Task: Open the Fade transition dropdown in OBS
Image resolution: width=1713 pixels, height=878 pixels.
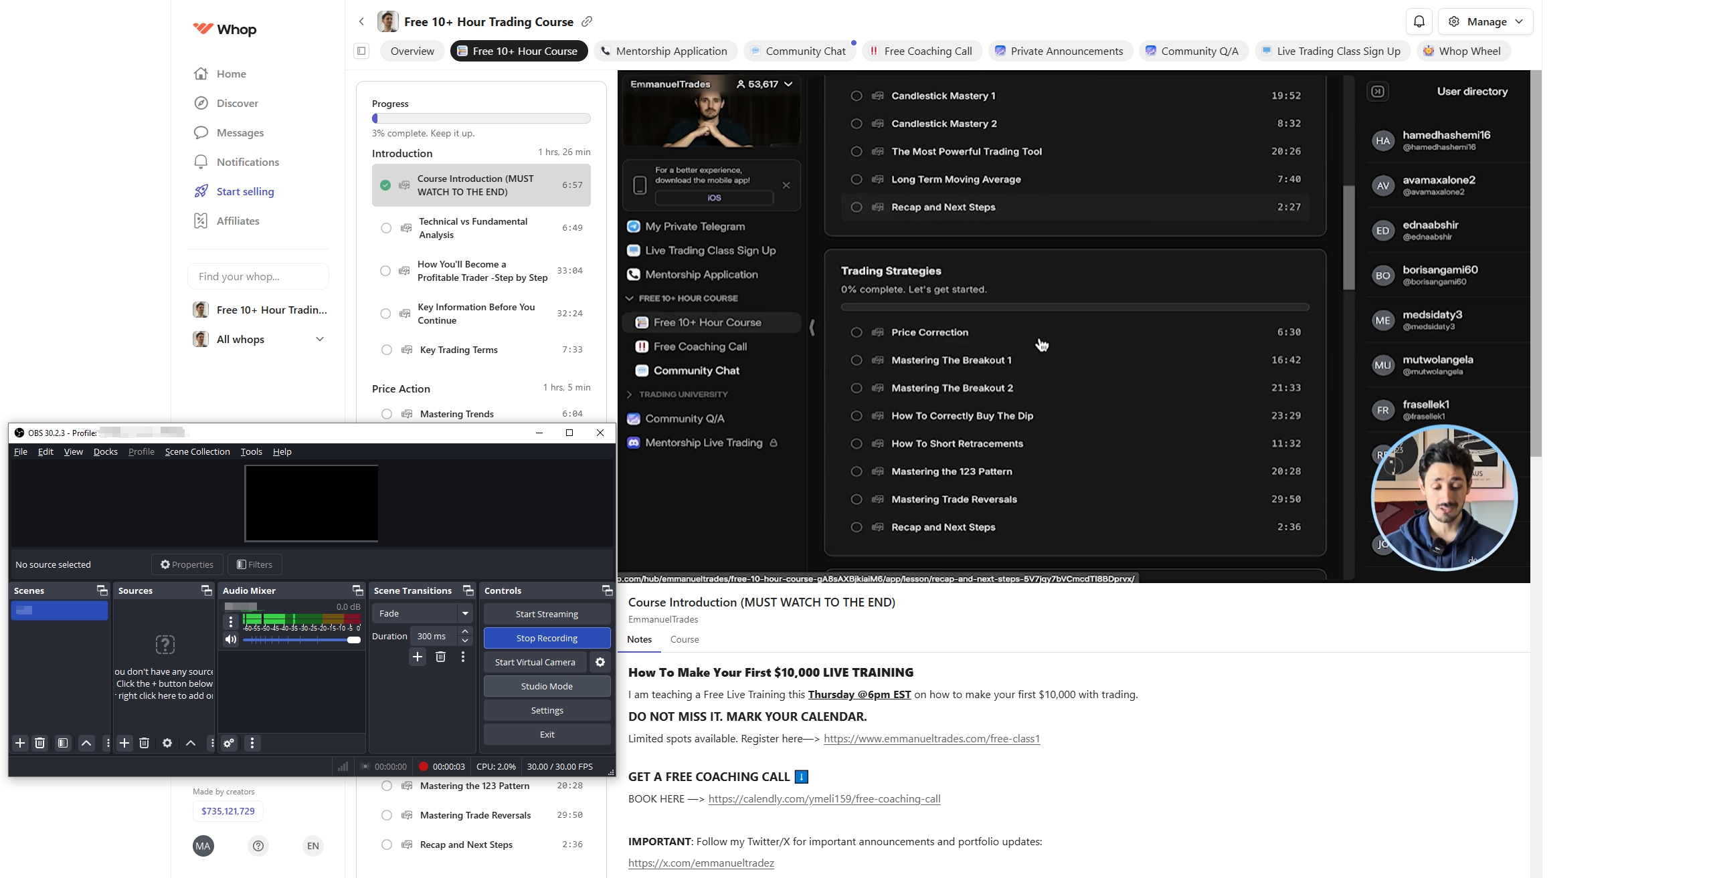Action: tap(422, 613)
